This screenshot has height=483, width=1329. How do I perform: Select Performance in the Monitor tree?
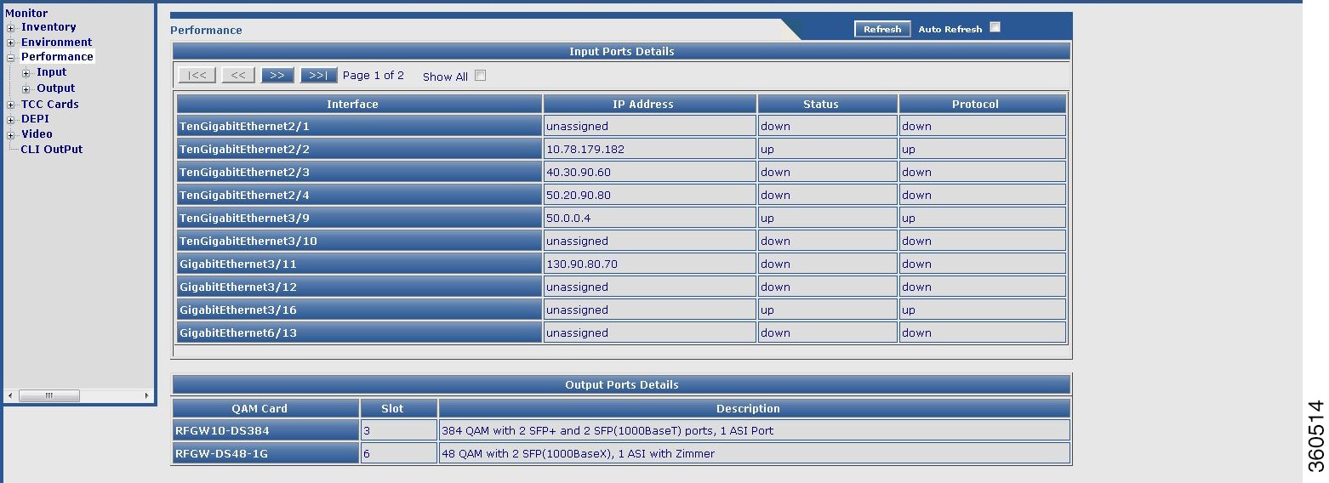point(57,57)
